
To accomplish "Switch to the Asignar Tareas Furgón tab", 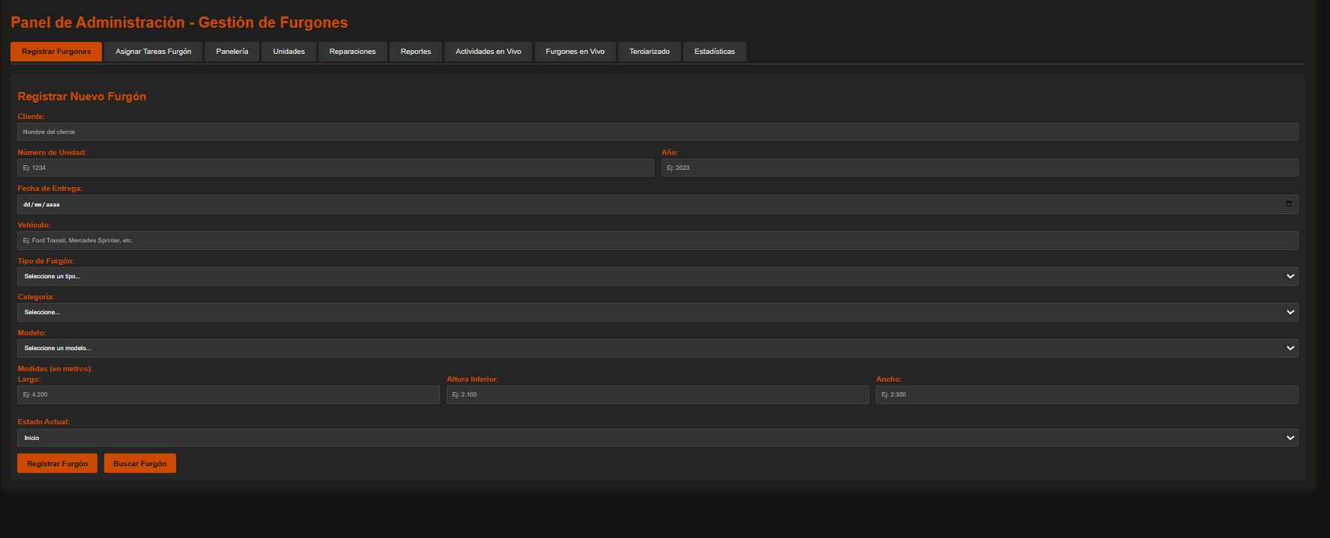I will 154,52.
